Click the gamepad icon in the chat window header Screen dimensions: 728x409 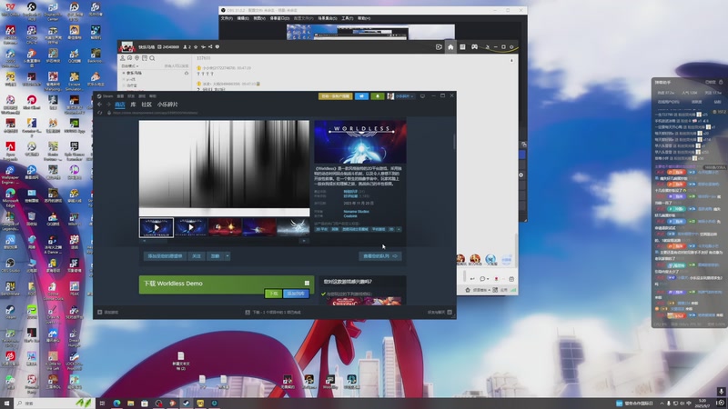point(474,47)
